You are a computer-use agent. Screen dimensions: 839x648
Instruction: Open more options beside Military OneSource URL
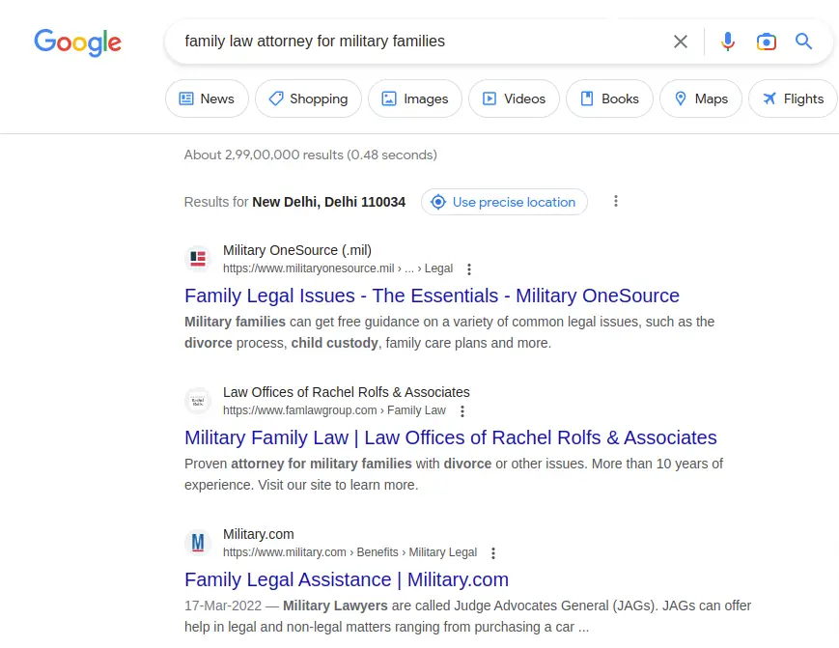coord(469,269)
